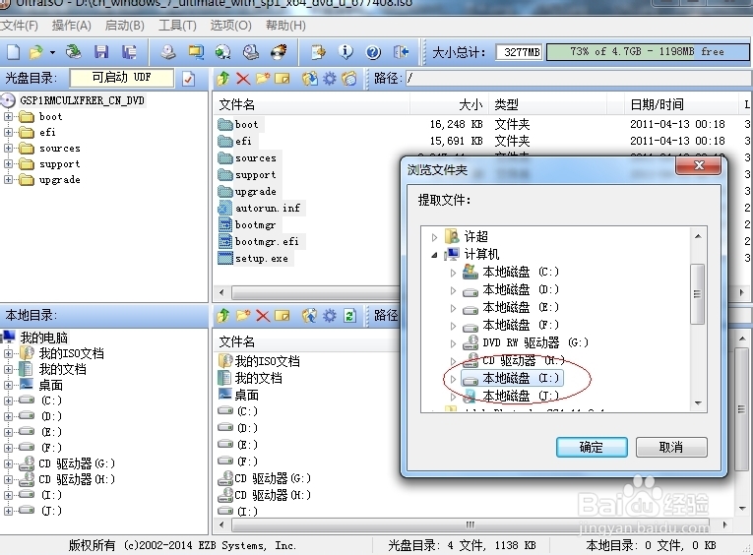This screenshot has height=555, width=753.
Task: Expand the 许超 user folder in dialog
Action: (434, 237)
